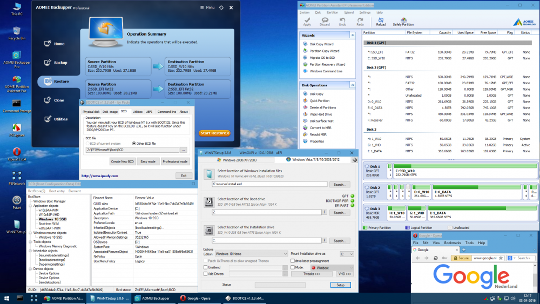The width and height of the screenshot is (540, 304).
Task: Click the I: 1_DATA partition bar in Disk 3
Action: click(x=482, y=213)
